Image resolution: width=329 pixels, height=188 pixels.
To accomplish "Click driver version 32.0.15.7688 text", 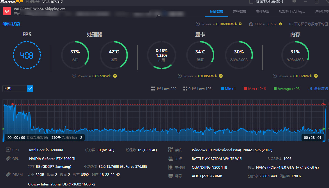I will 123,167.
